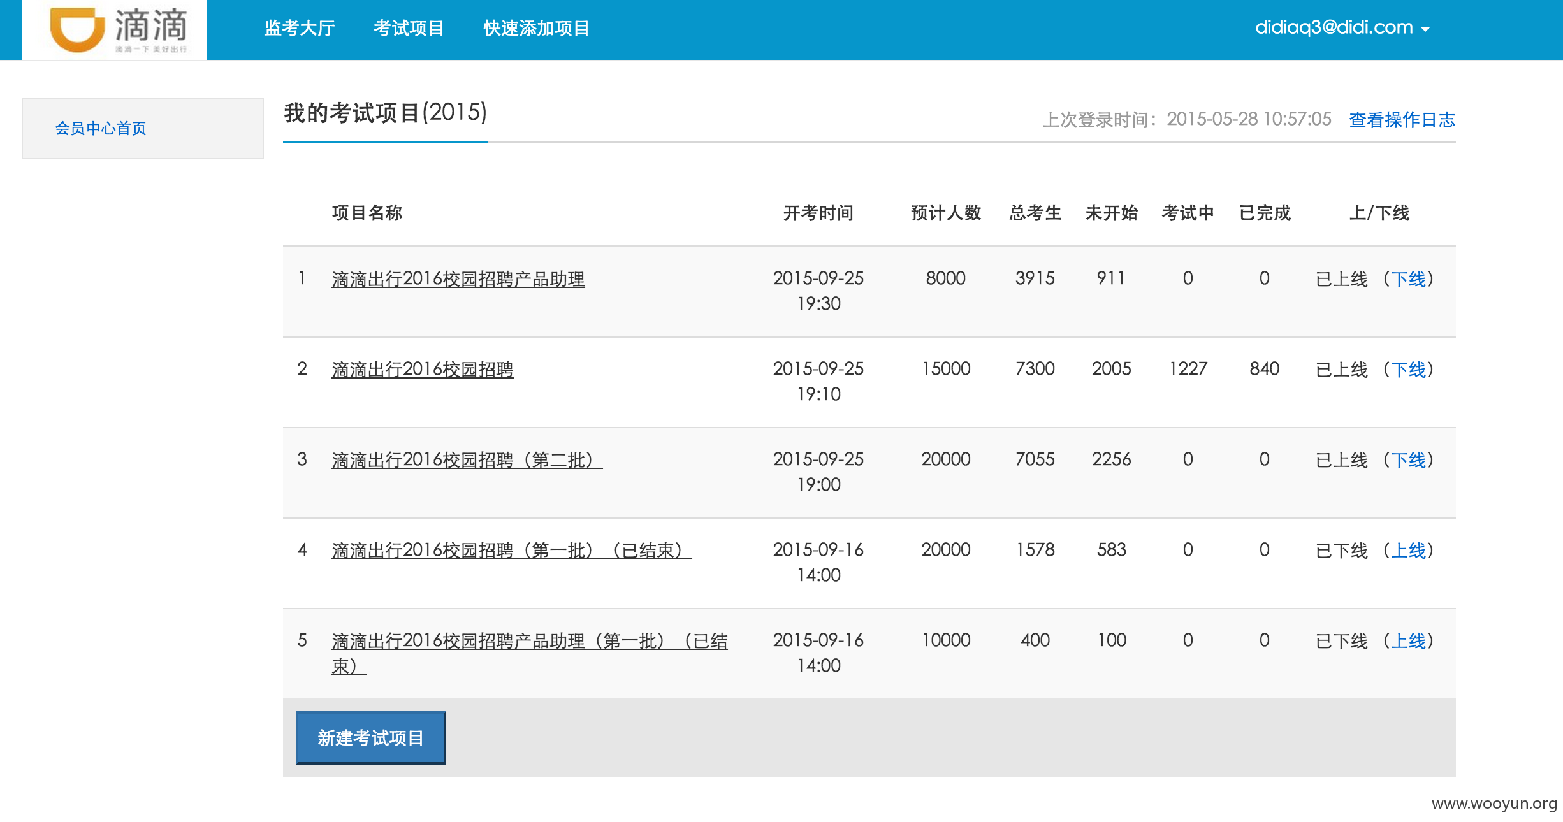Click the 总考生 column header
Viewport: 1563px width, 822px height.
[1035, 213]
